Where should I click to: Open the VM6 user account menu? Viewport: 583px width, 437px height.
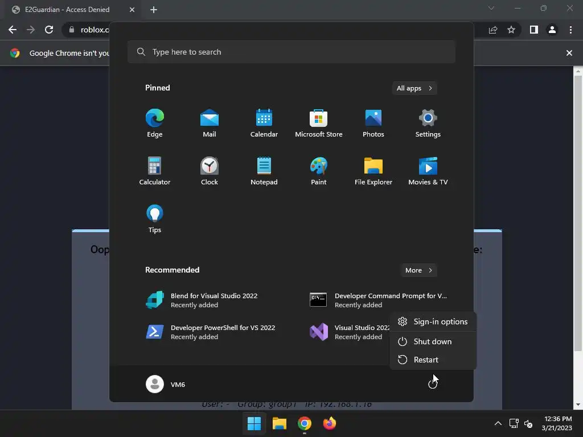click(x=166, y=384)
